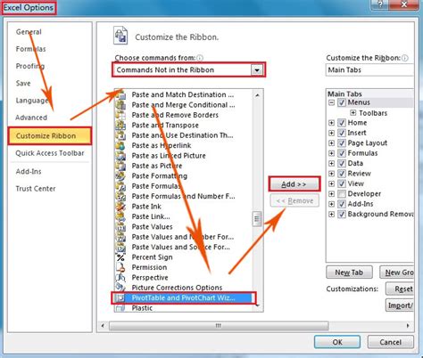Screen dimensions: 423x358
Task: Click the Paste Values icon
Action: [x=120, y=227]
